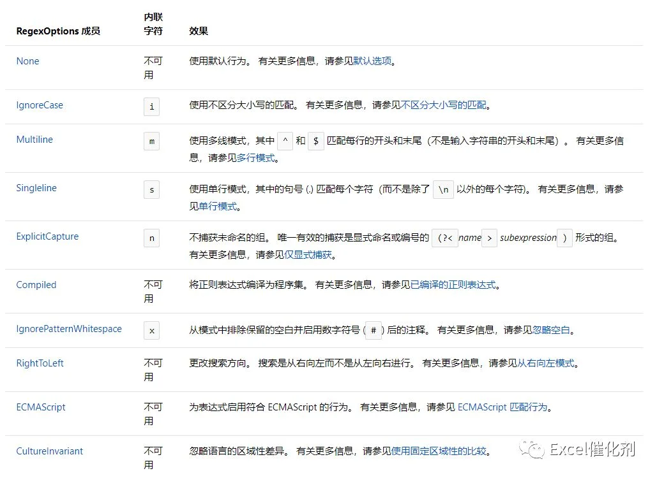Follow the 从右向左模式 link
The image size is (657, 478).
point(545,363)
